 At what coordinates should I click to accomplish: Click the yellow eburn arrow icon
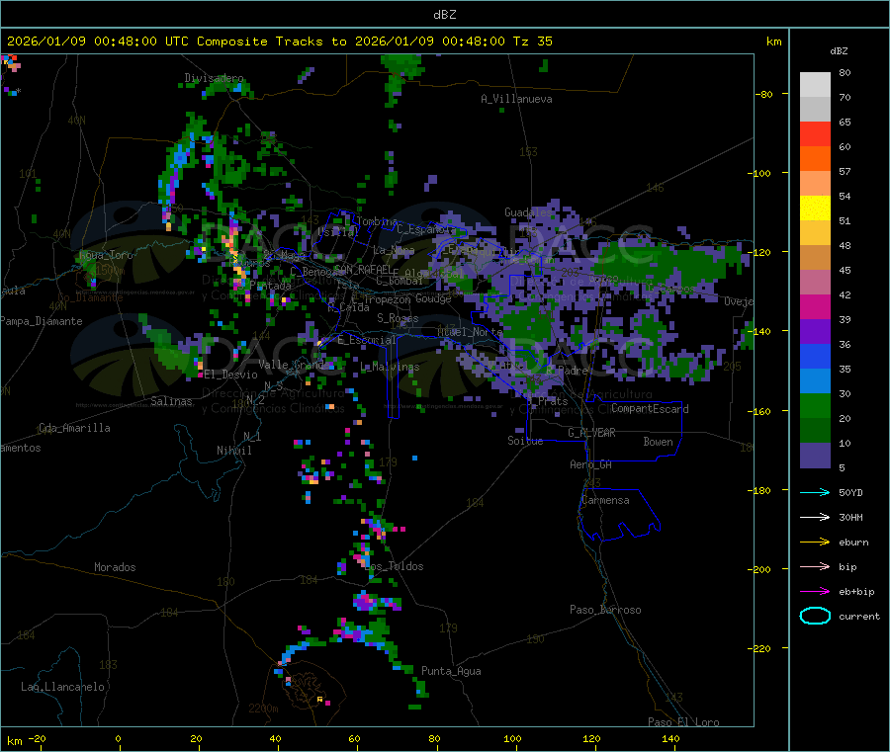[815, 542]
